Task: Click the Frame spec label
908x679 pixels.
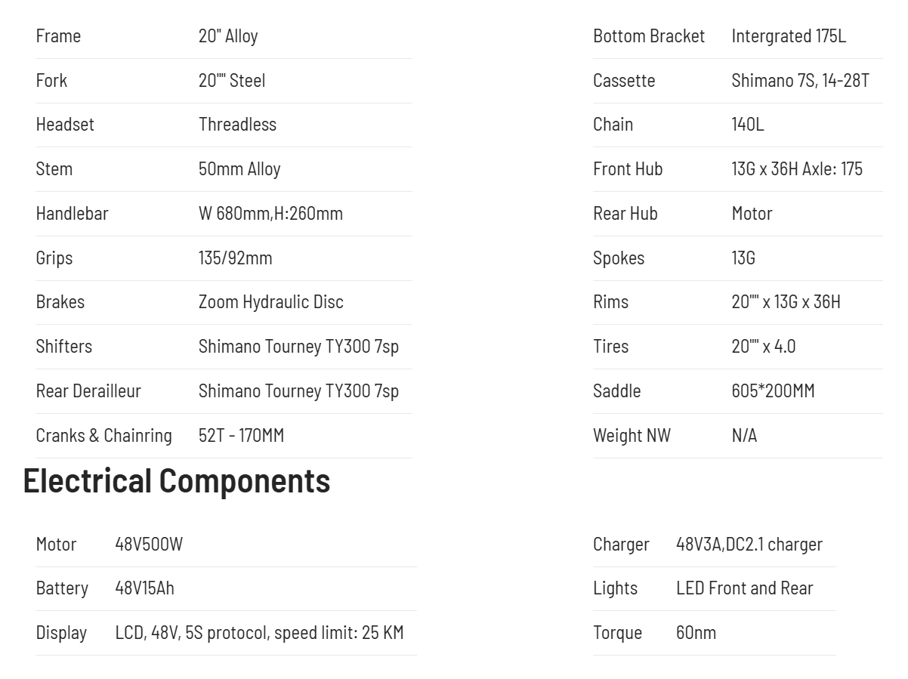Action: pyautogui.click(x=58, y=36)
